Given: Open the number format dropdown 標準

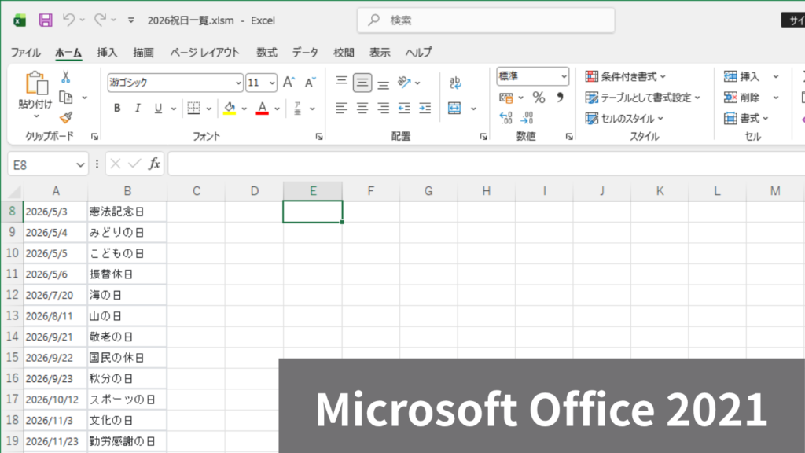Looking at the screenshot, I should pyautogui.click(x=564, y=76).
